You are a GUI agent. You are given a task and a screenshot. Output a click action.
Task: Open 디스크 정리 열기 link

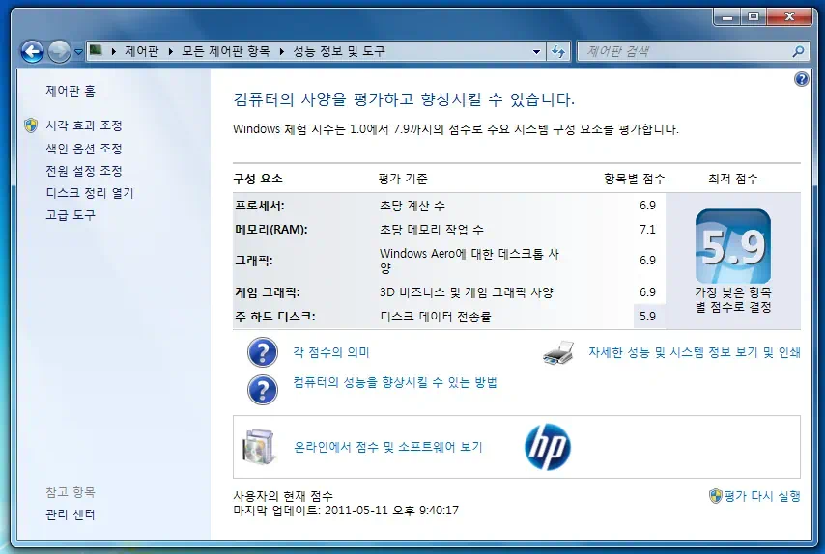(x=90, y=193)
